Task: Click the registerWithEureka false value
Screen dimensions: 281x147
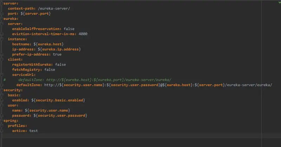Action: pos(60,65)
